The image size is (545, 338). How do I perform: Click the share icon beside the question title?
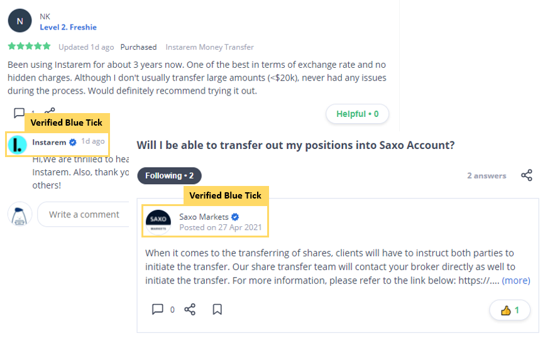click(x=527, y=175)
